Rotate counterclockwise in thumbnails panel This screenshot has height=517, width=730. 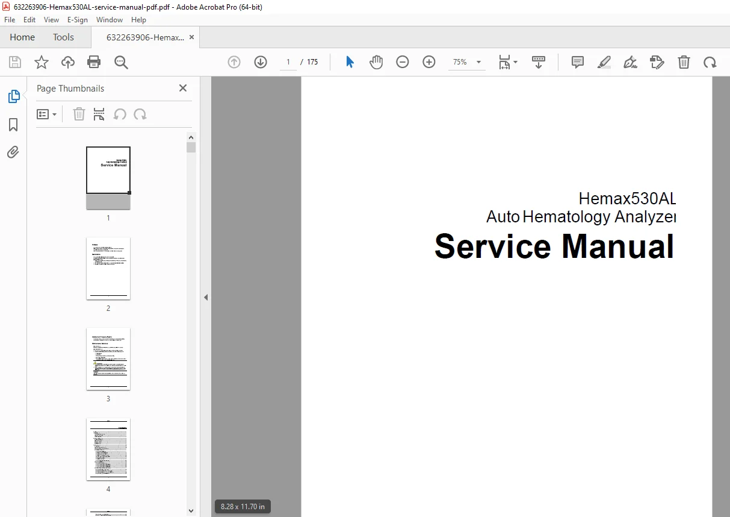[x=120, y=114]
